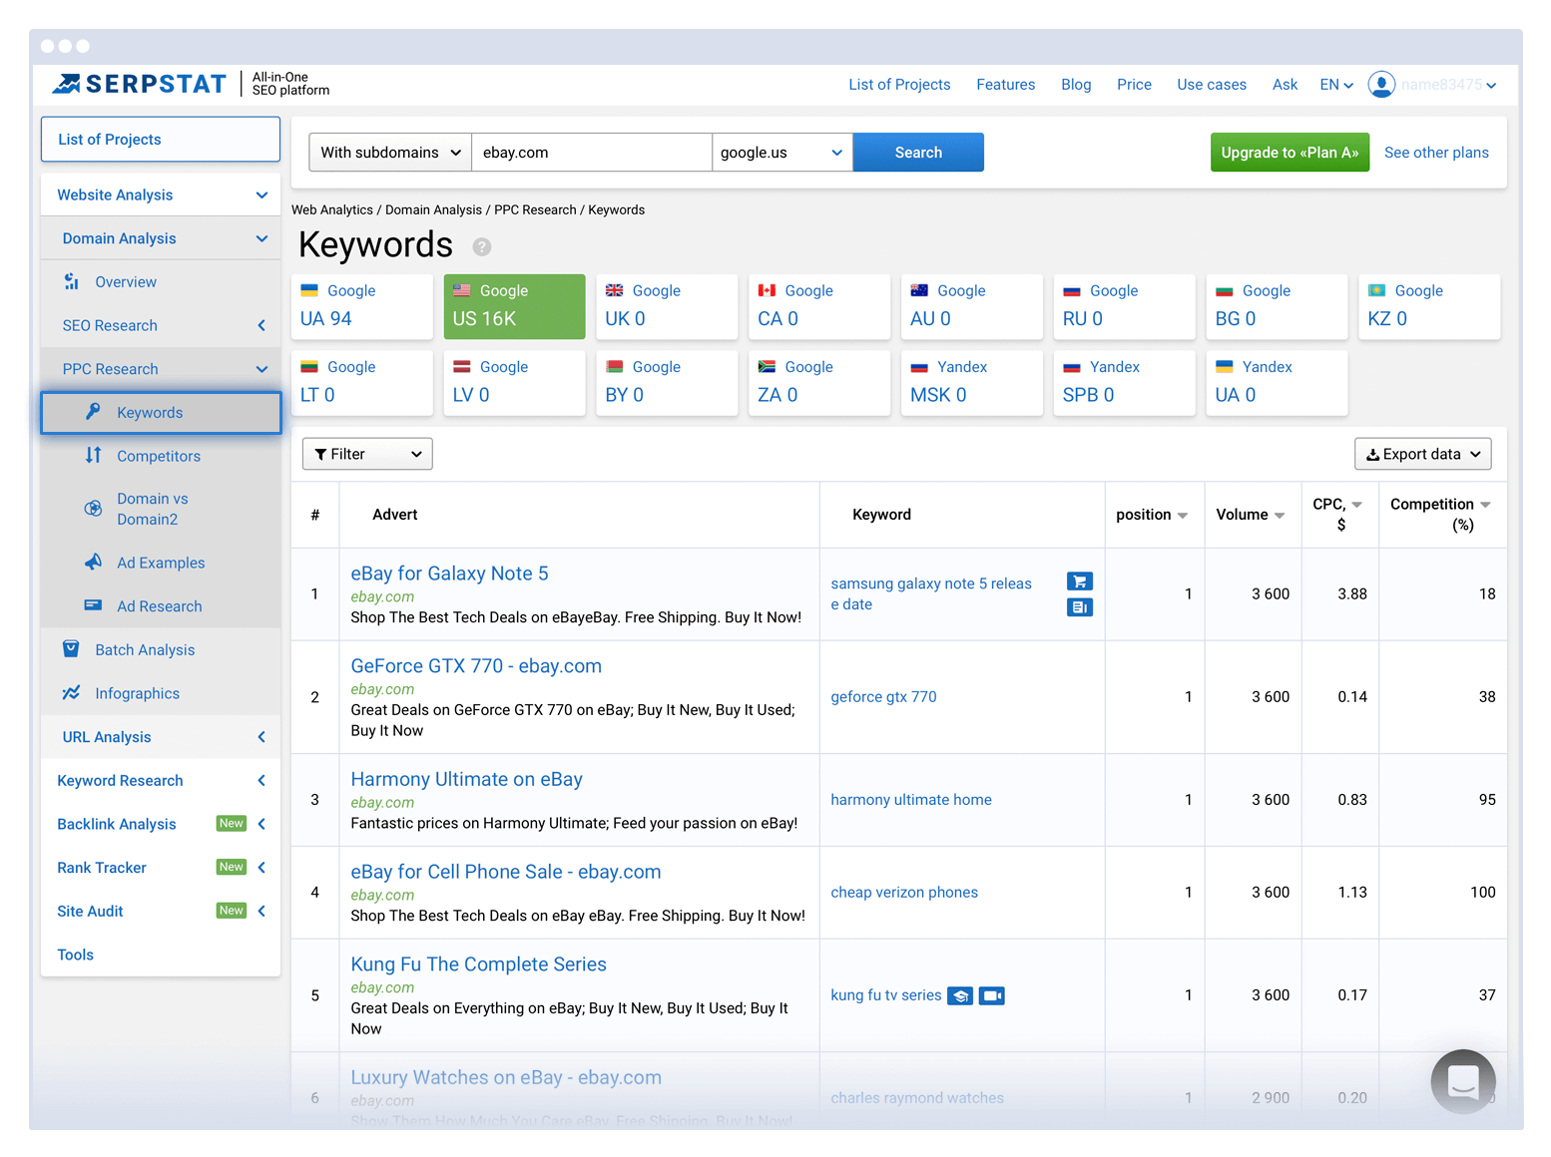Viewport: 1551px width, 1157px height.
Task: Click the Ad Examples megaphone icon
Action: [x=93, y=563]
